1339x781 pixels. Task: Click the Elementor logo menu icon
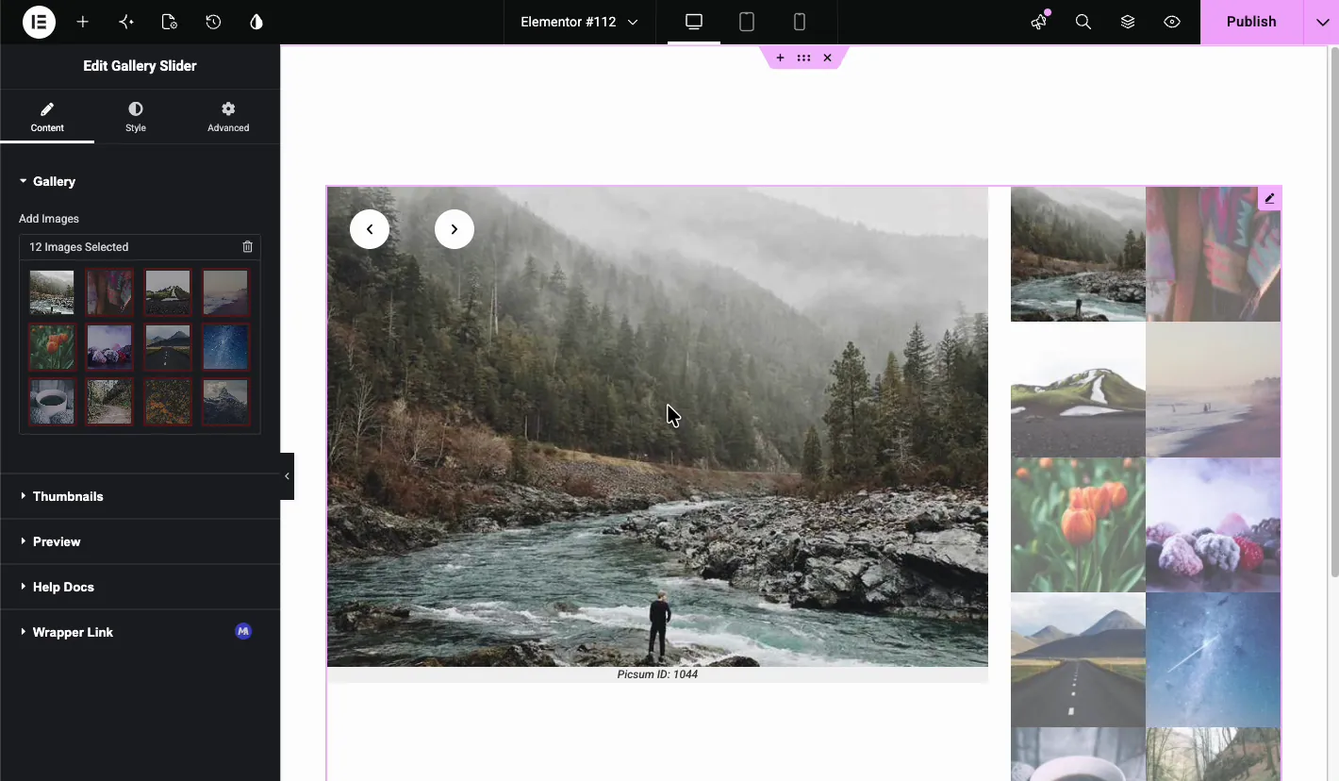click(39, 22)
